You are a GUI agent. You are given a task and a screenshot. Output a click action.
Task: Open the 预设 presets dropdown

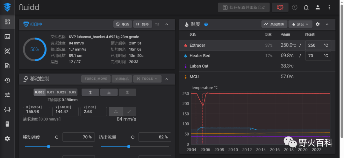click(x=300, y=24)
